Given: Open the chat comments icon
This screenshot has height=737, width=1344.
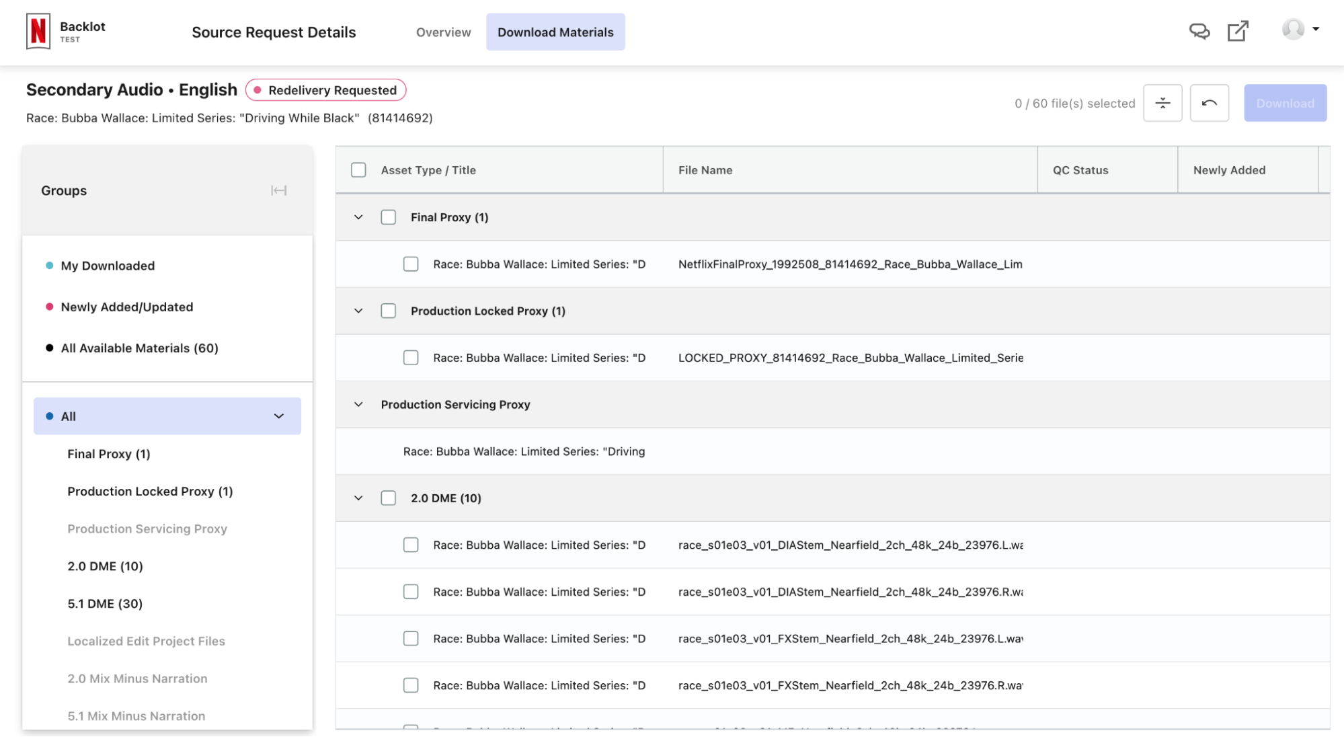Looking at the screenshot, I should click(x=1199, y=31).
